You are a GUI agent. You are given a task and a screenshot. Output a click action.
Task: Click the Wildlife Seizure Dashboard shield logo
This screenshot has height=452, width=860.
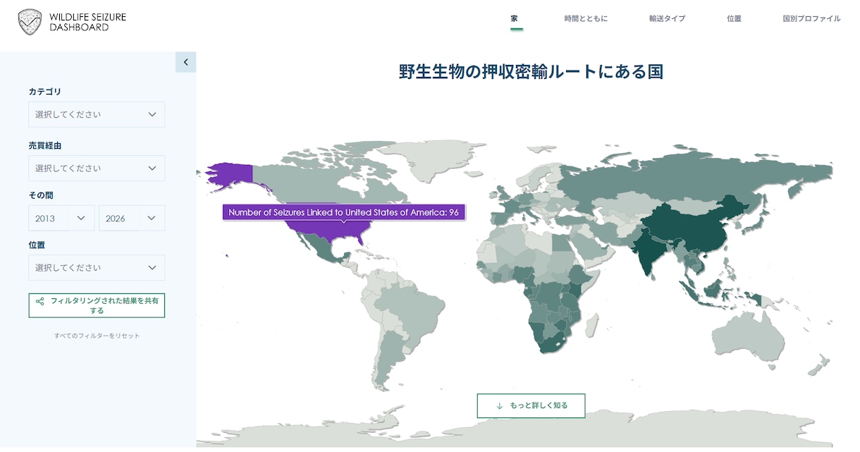tap(30, 22)
